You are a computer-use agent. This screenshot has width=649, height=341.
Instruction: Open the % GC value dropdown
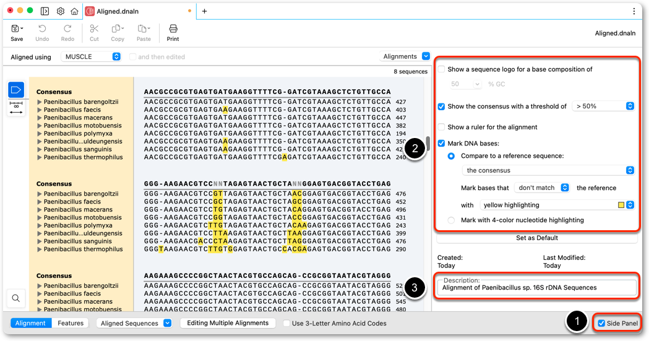pyautogui.click(x=466, y=84)
